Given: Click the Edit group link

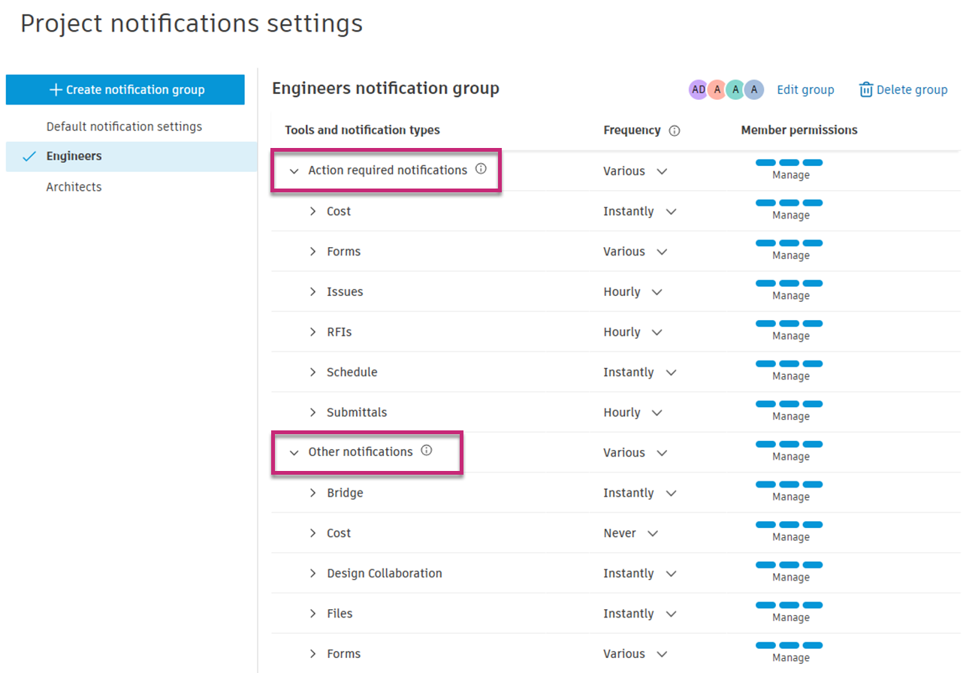Looking at the screenshot, I should 805,90.
